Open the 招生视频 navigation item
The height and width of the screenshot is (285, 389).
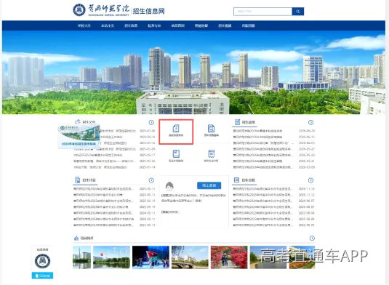(225, 25)
